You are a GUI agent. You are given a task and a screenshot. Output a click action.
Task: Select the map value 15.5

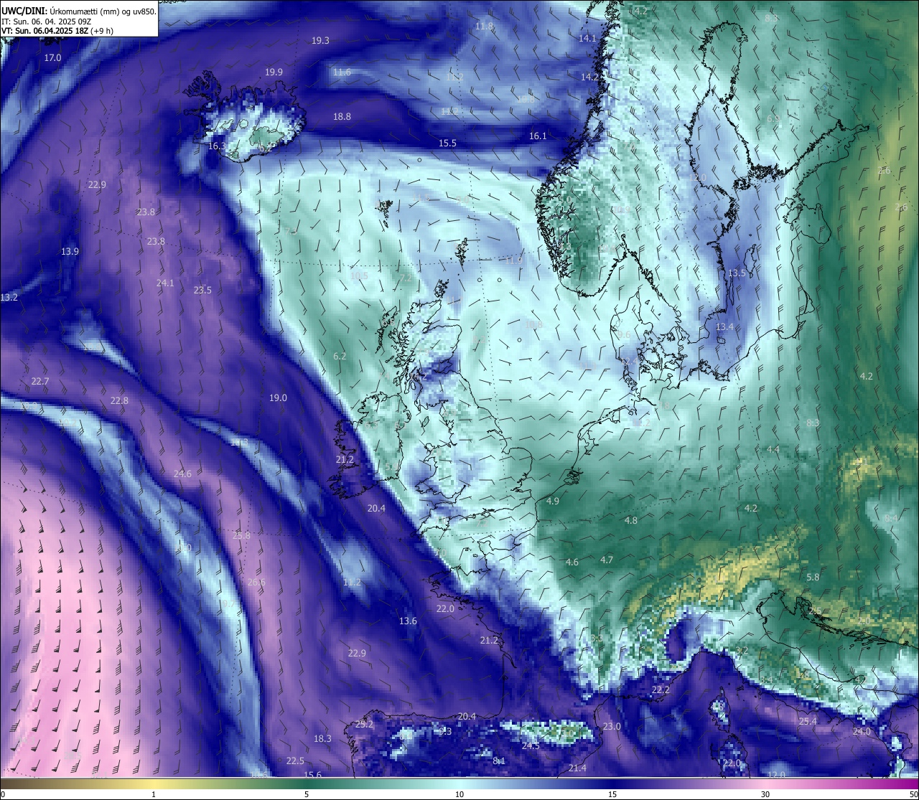tap(447, 143)
